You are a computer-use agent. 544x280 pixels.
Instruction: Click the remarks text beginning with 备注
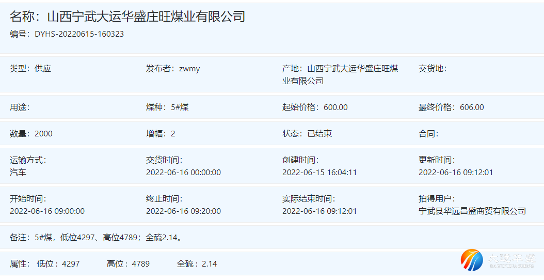click(x=96, y=238)
